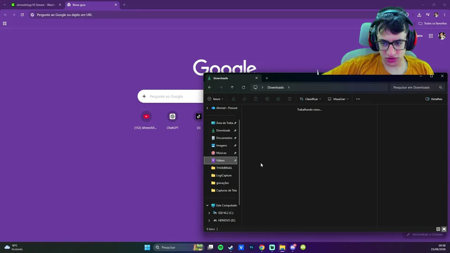
Task: Open the weather widget showing 18°C Nublado
Action: point(14,247)
